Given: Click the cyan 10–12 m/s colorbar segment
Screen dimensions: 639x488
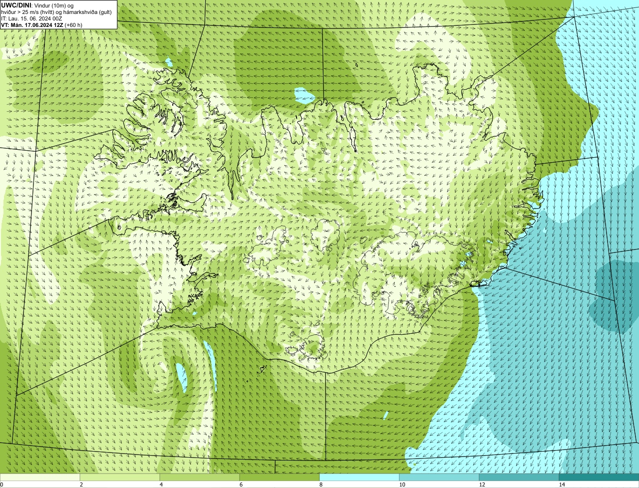Looking at the screenshot, I should pos(439,477).
